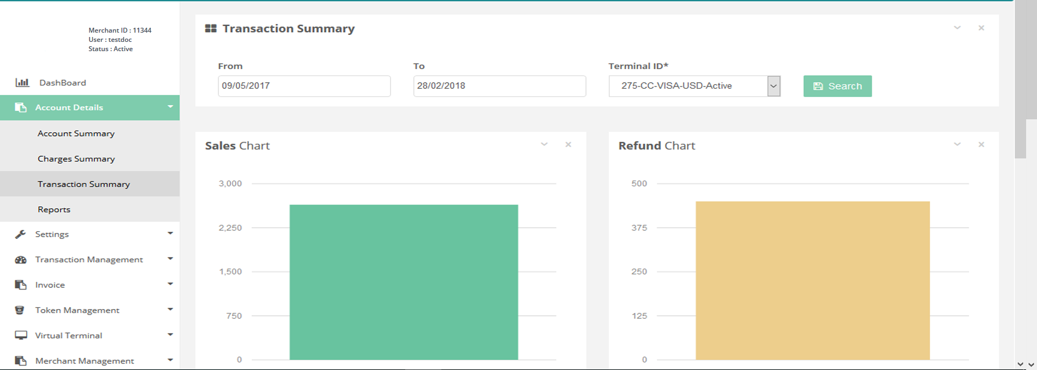
Task: Click the Transaction Management palette icon
Action: (x=21, y=260)
